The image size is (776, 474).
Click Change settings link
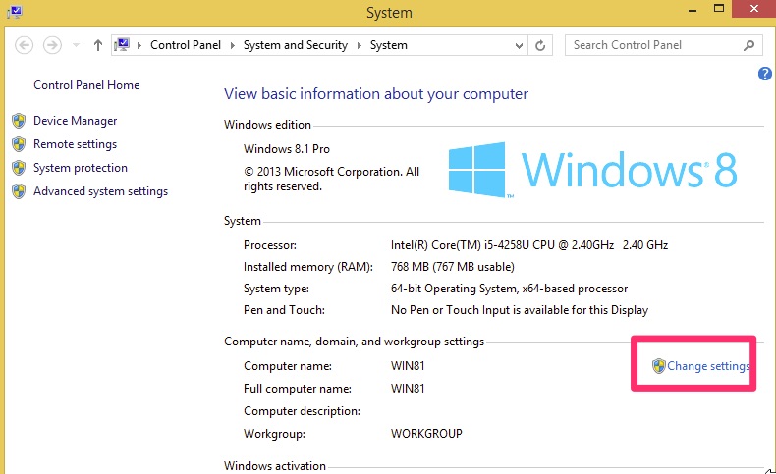tap(708, 366)
